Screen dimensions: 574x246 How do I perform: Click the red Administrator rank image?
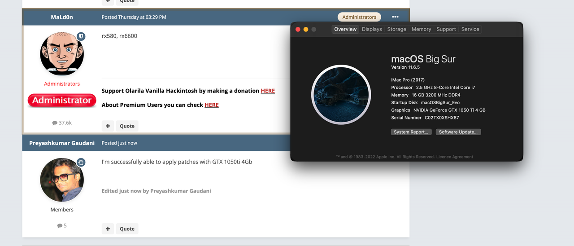coord(62,101)
